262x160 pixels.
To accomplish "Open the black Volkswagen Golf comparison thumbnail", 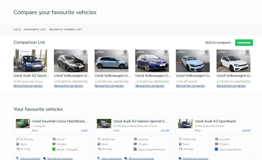I will click(71, 61).
